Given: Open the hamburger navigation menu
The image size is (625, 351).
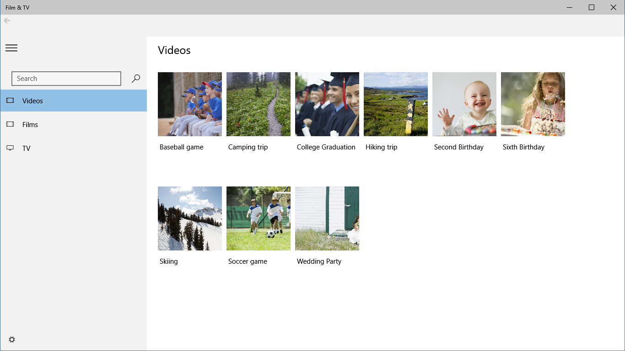Looking at the screenshot, I should click(11, 48).
